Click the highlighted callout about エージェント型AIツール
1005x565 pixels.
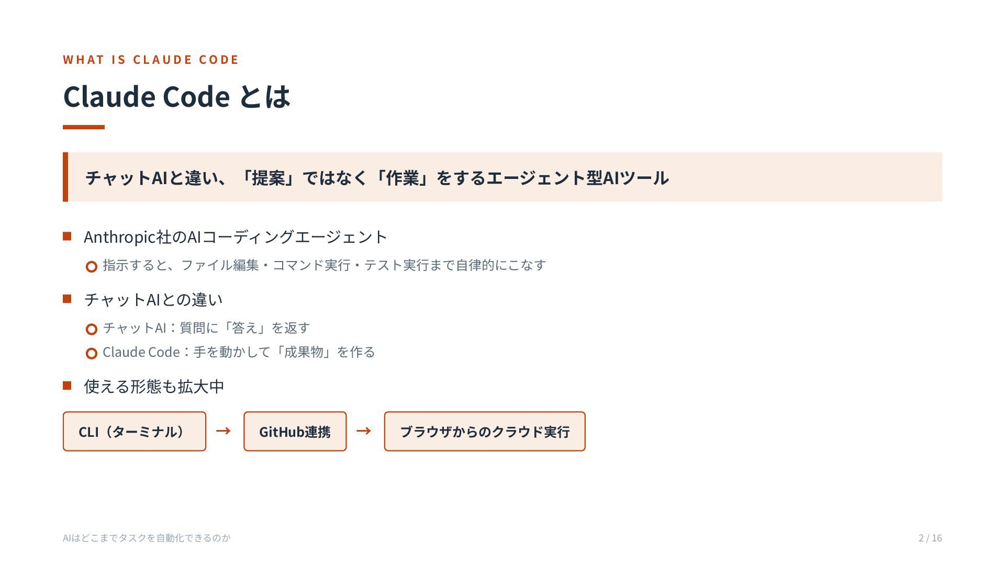(x=502, y=177)
